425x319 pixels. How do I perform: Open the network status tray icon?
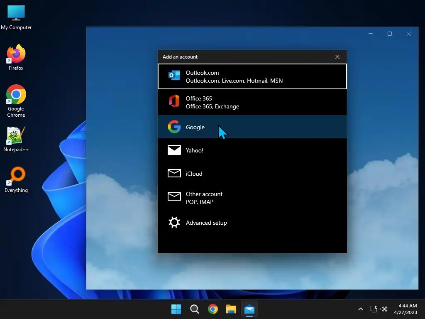(x=374, y=309)
